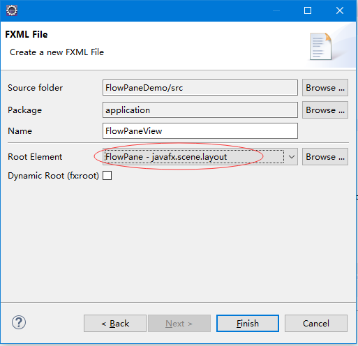Focus the Name field containing FlowPaneView
This screenshot has width=358, height=346.
pyautogui.click(x=200, y=131)
